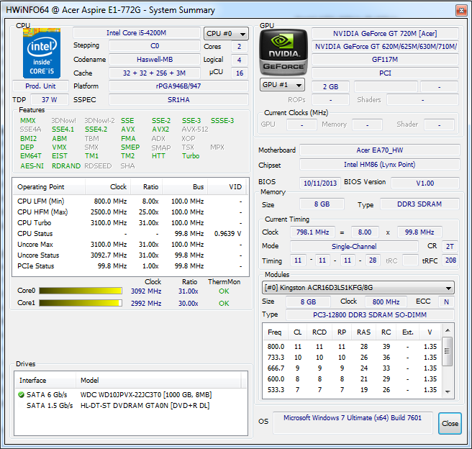Image resolution: width=472 pixels, height=449 pixels.
Task: Select the CPU HFM (Max) row
Action: (x=130, y=212)
